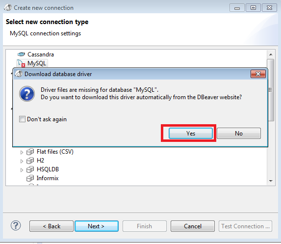Viewport: 281px width, 244px height.
Task: Click the Cassandra eye icon
Action: [x=21, y=54]
